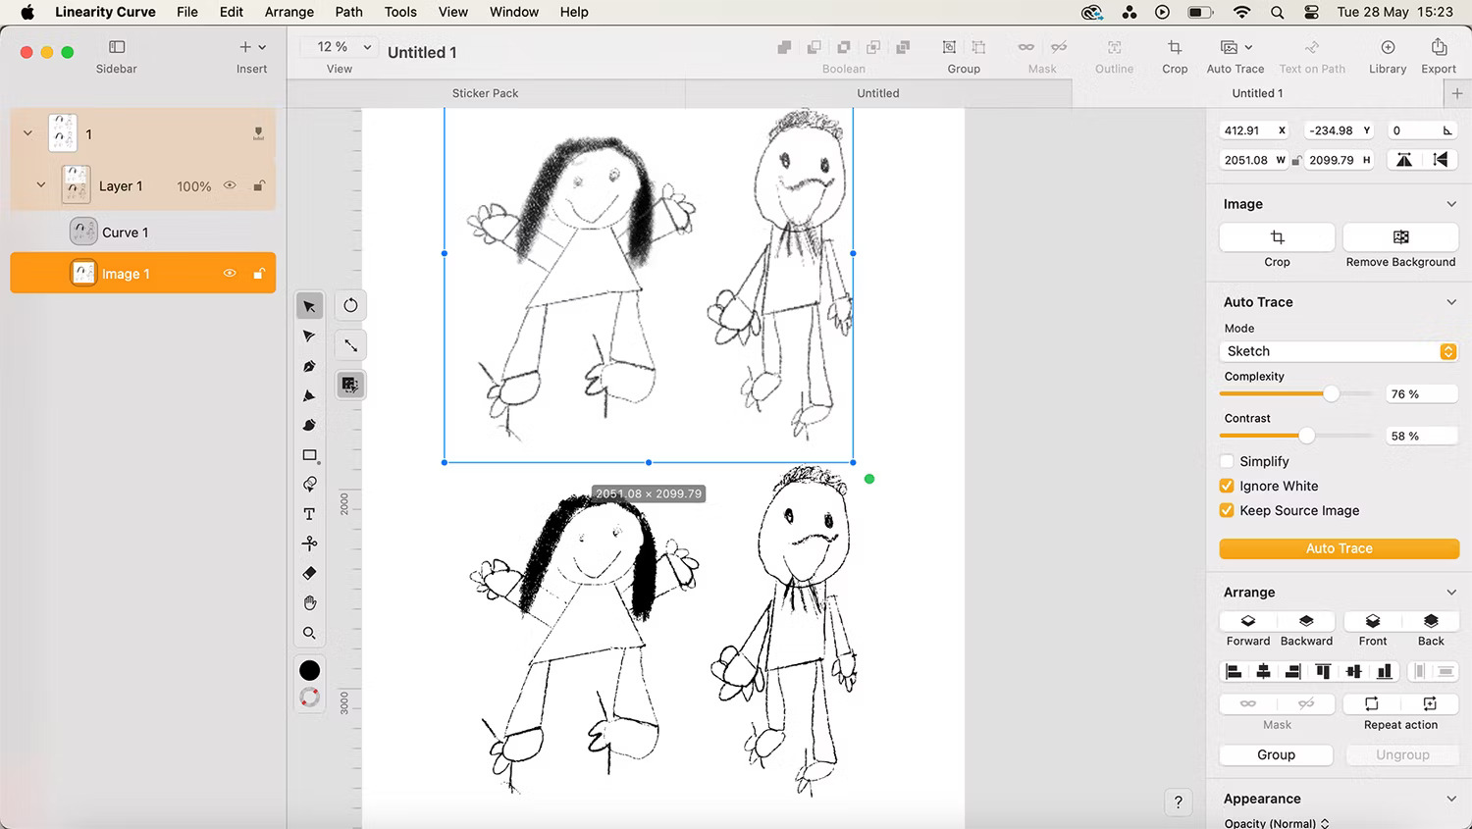The width and height of the screenshot is (1472, 829).
Task: Select the Eraser tool
Action: 309,573
